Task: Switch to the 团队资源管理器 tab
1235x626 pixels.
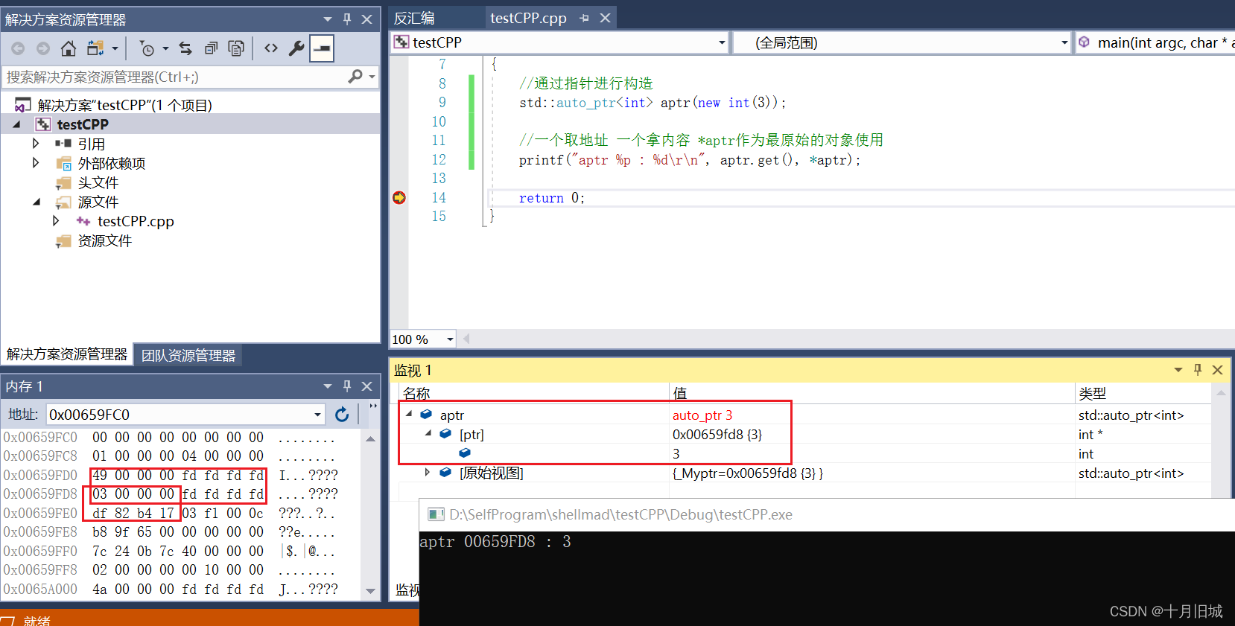Action: click(x=188, y=356)
